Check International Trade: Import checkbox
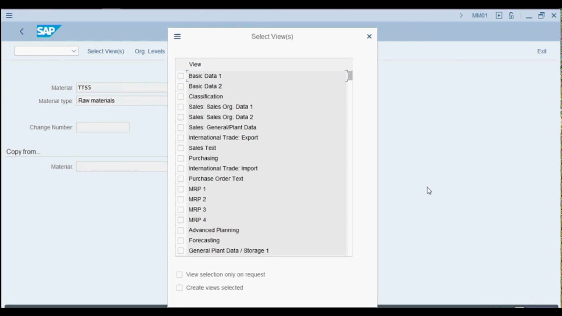 click(181, 169)
